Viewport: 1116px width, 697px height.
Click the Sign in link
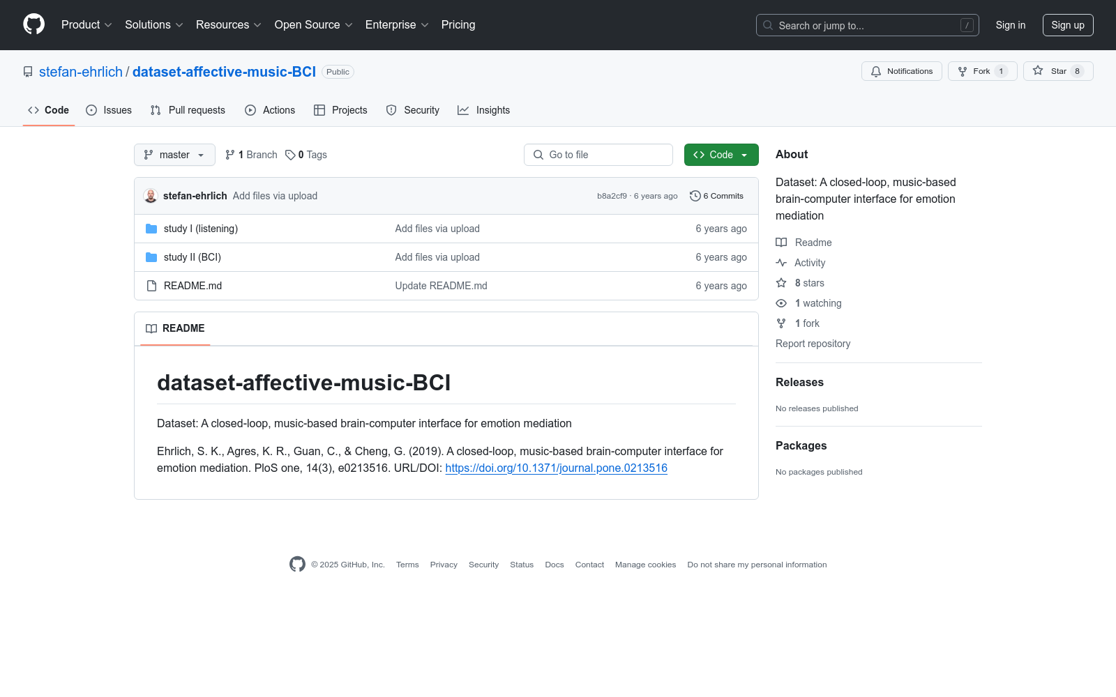pos(1011,25)
